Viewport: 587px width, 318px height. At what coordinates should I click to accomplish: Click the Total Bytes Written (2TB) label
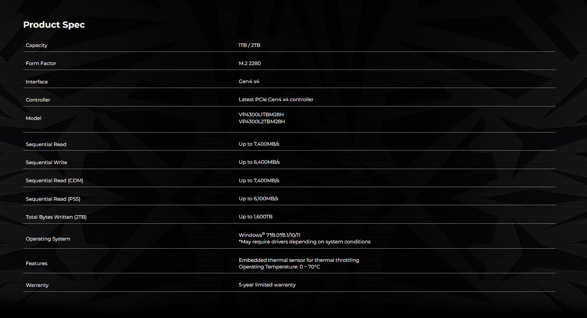coord(56,217)
